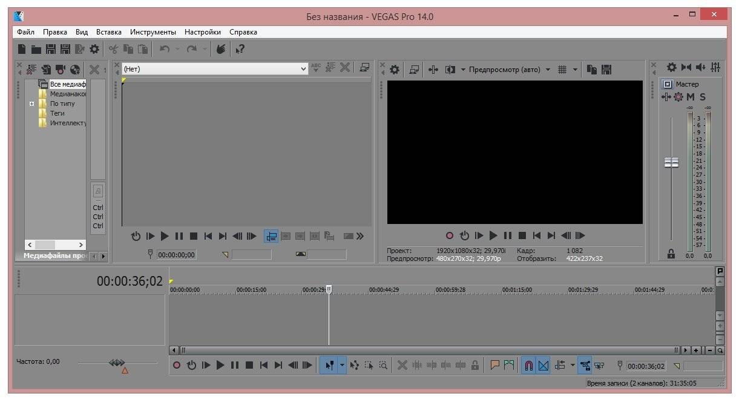Mute Master bus with M button

coord(691,97)
